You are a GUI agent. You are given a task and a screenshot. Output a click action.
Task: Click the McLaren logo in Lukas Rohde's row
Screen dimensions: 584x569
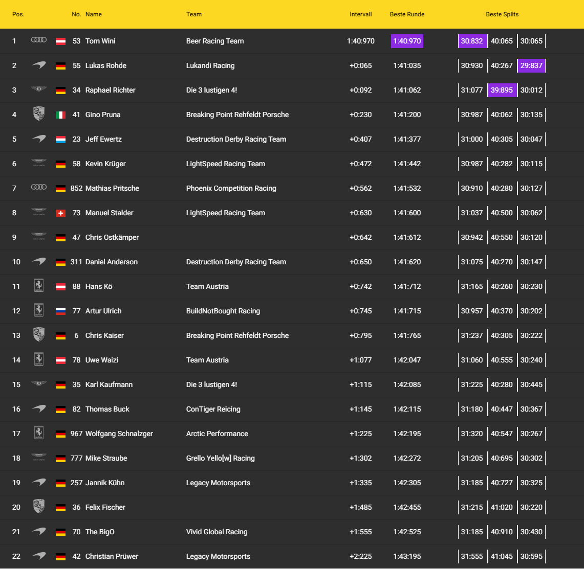click(39, 65)
